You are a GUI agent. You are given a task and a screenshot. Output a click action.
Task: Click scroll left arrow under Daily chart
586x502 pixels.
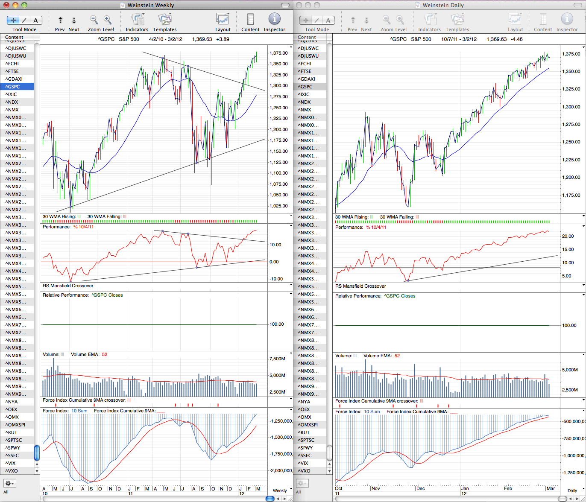click(x=569, y=499)
